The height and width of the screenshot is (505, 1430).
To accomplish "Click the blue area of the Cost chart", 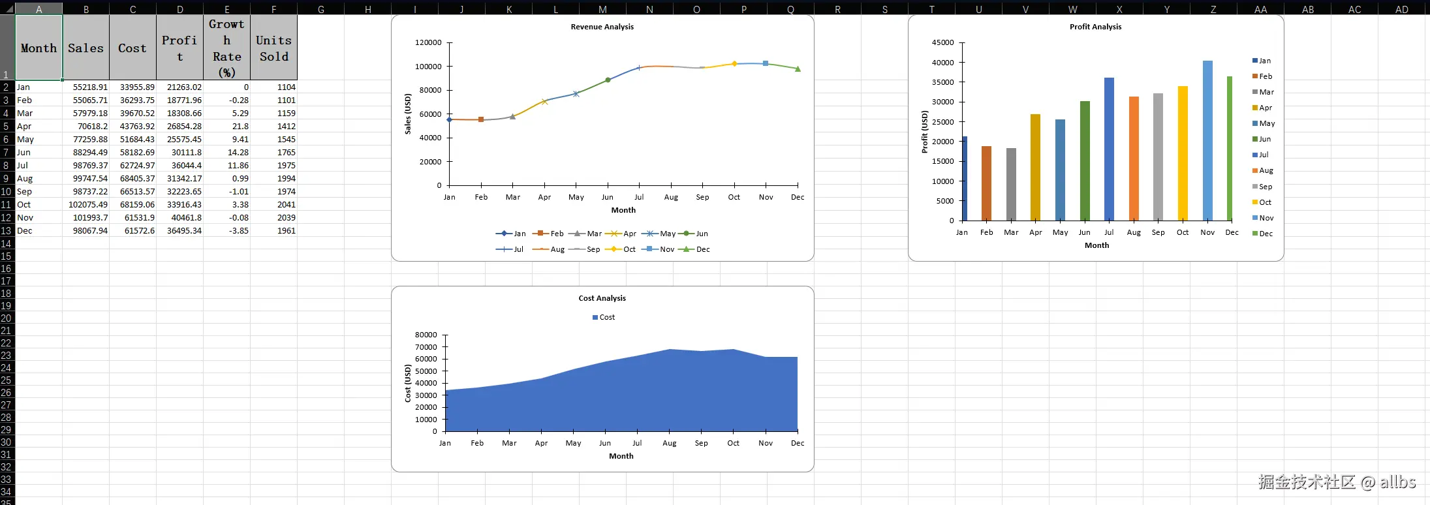I will [x=620, y=398].
